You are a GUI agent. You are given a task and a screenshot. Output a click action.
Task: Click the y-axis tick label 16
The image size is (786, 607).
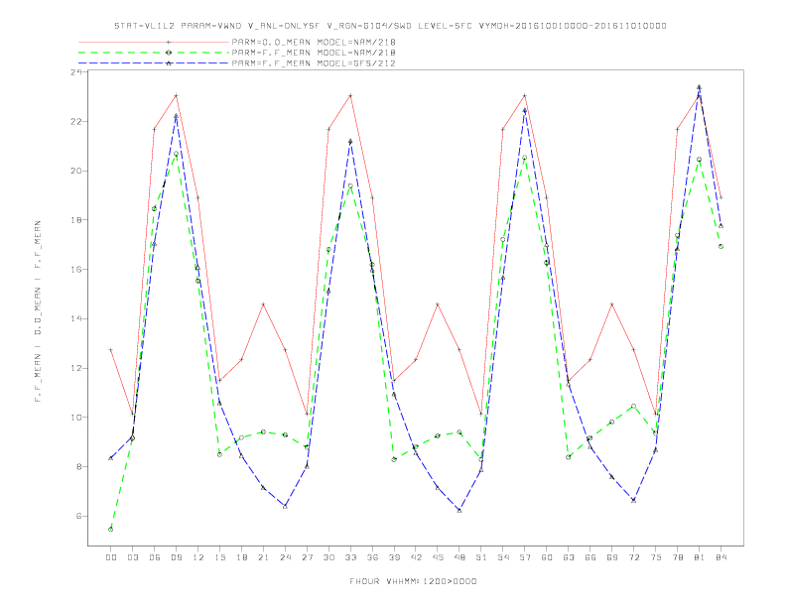(76, 270)
